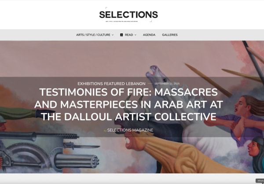Image resolution: width=264 pixels, height=184 pixels.
Task: Go to the Agenda page
Action: point(149,35)
